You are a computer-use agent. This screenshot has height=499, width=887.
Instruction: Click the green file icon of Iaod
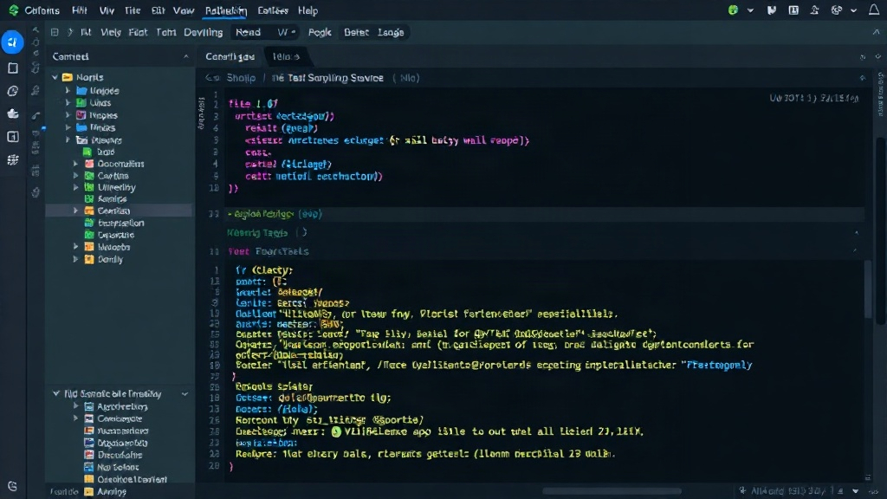87,152
